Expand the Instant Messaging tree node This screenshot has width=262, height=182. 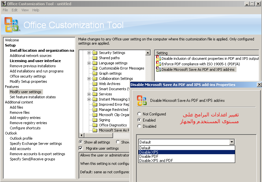click(x=89, y=100)
